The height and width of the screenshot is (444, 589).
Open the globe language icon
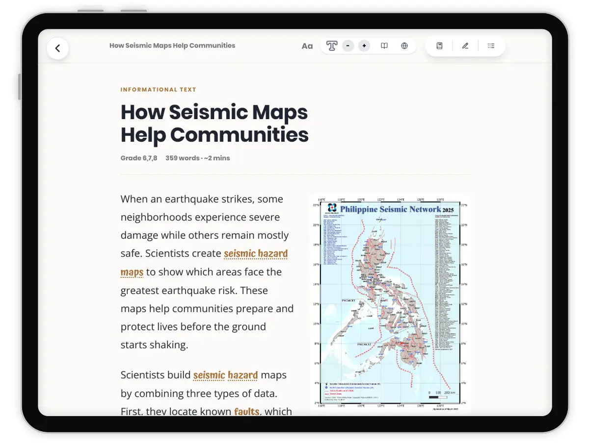click(404, 46)
